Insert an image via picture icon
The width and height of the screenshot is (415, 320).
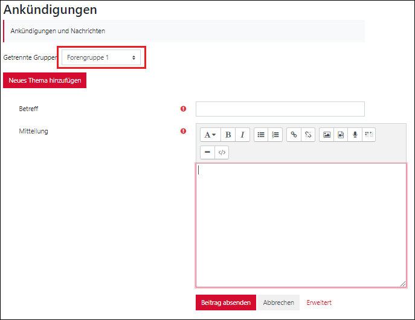[x=326, y=135]
